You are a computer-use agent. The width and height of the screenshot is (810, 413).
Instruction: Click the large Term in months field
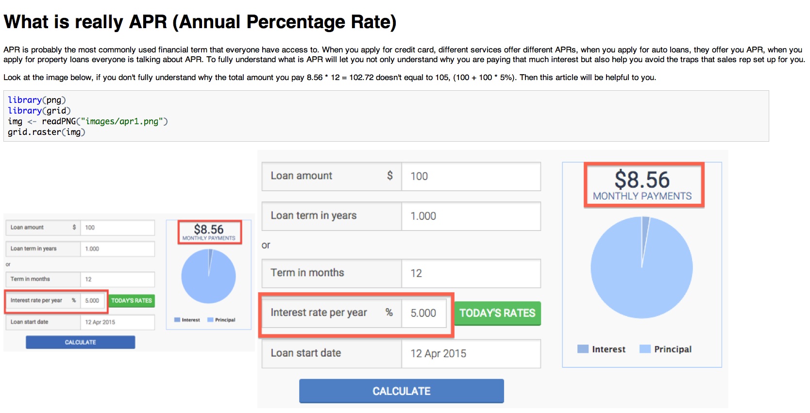click(471, 274)
